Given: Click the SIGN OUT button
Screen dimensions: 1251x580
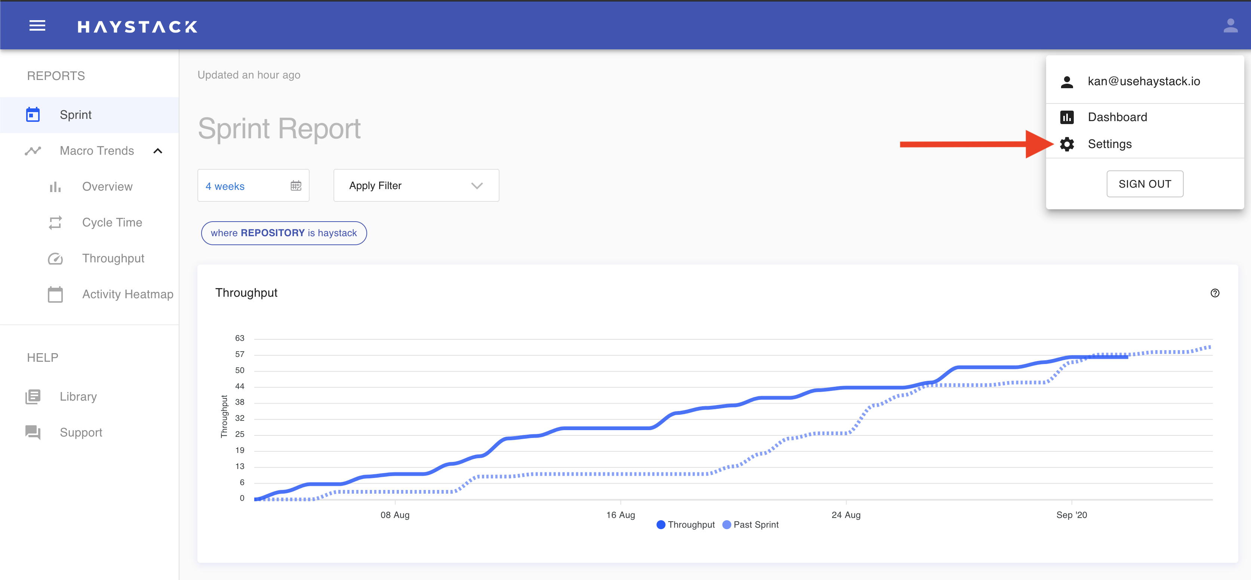Looking at the screenshot, I should tap(1144, 184).
